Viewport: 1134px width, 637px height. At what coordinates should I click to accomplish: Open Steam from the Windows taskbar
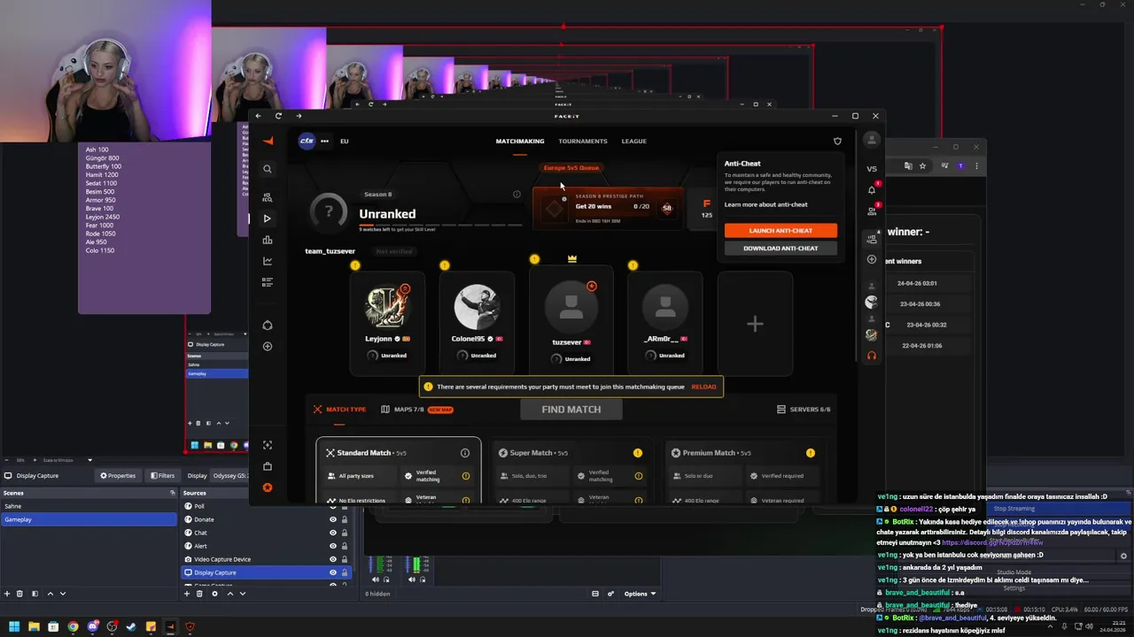[131, 626]
